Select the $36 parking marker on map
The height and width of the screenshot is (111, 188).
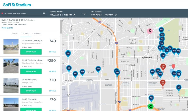point(68,54)
